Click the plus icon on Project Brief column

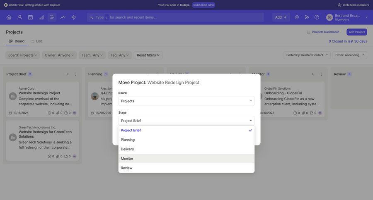pyautogui.click(x=67, y=74)
